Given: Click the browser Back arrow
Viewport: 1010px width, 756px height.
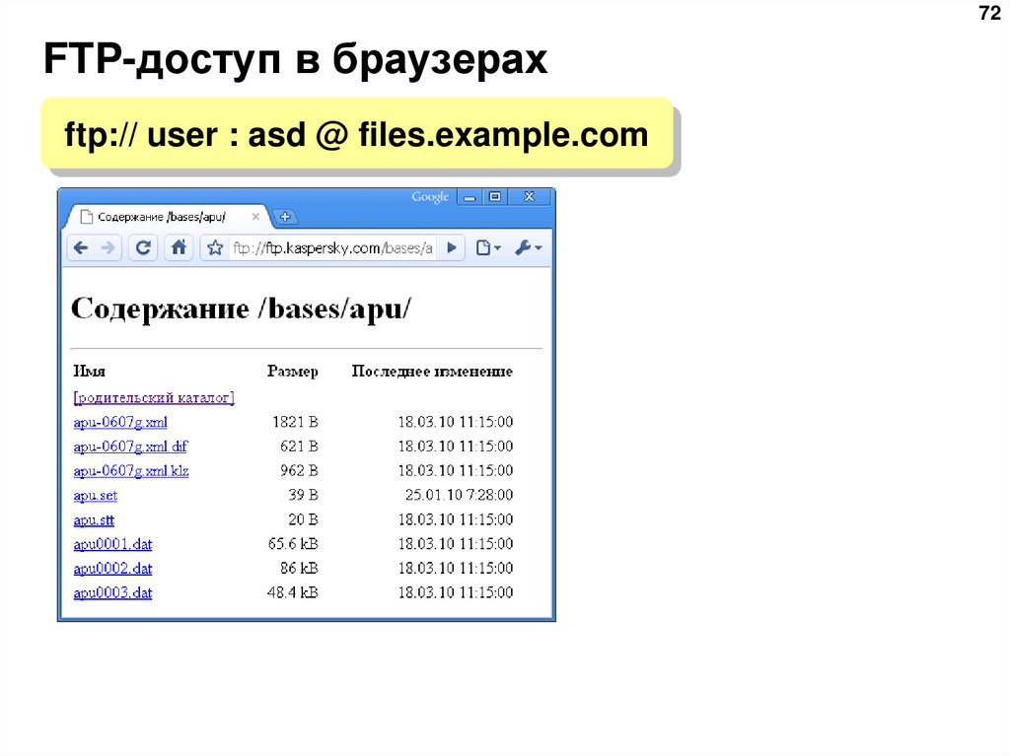Looking at the screenshot, I should click(x=81, y=248).
